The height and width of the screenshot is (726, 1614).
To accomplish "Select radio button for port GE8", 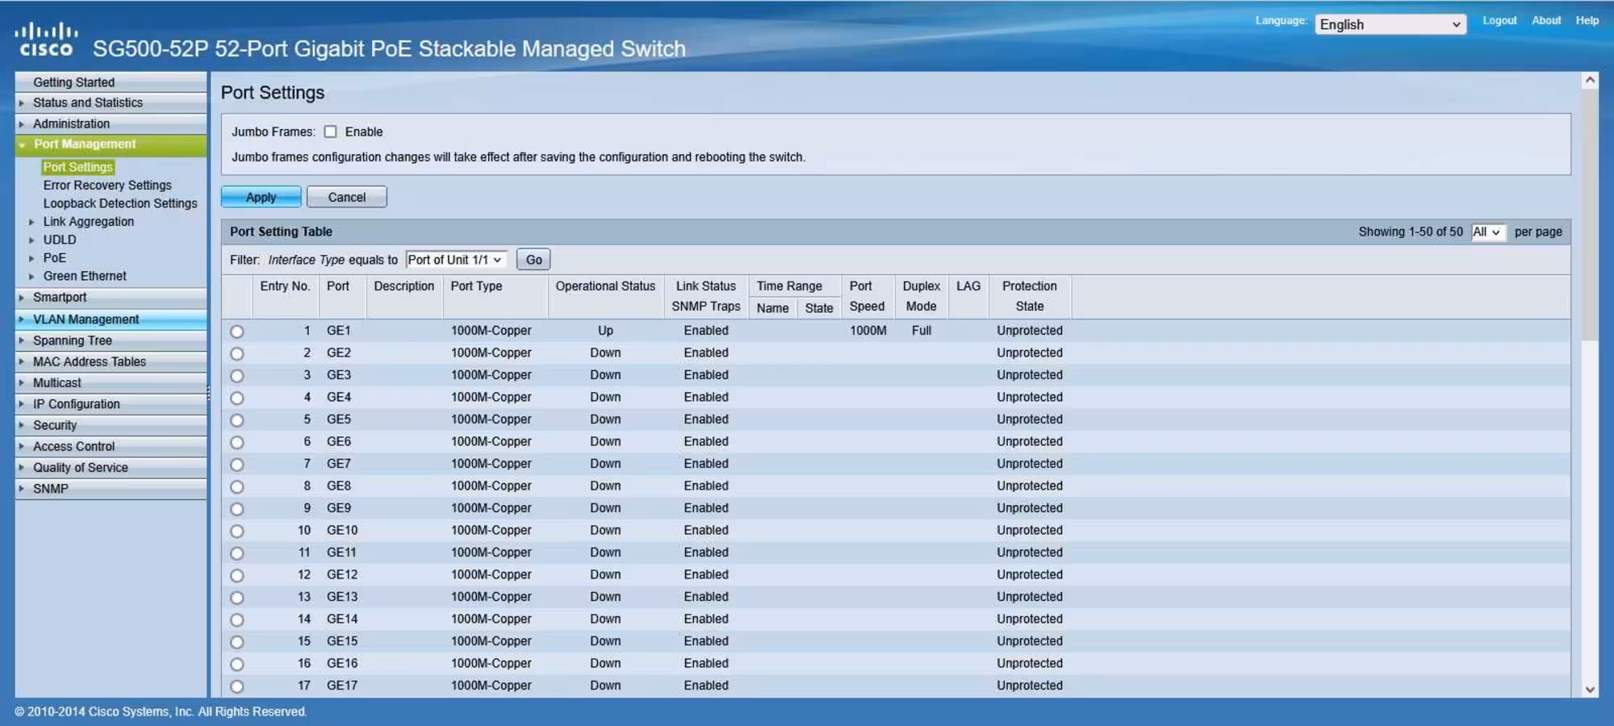I will 236,486.
